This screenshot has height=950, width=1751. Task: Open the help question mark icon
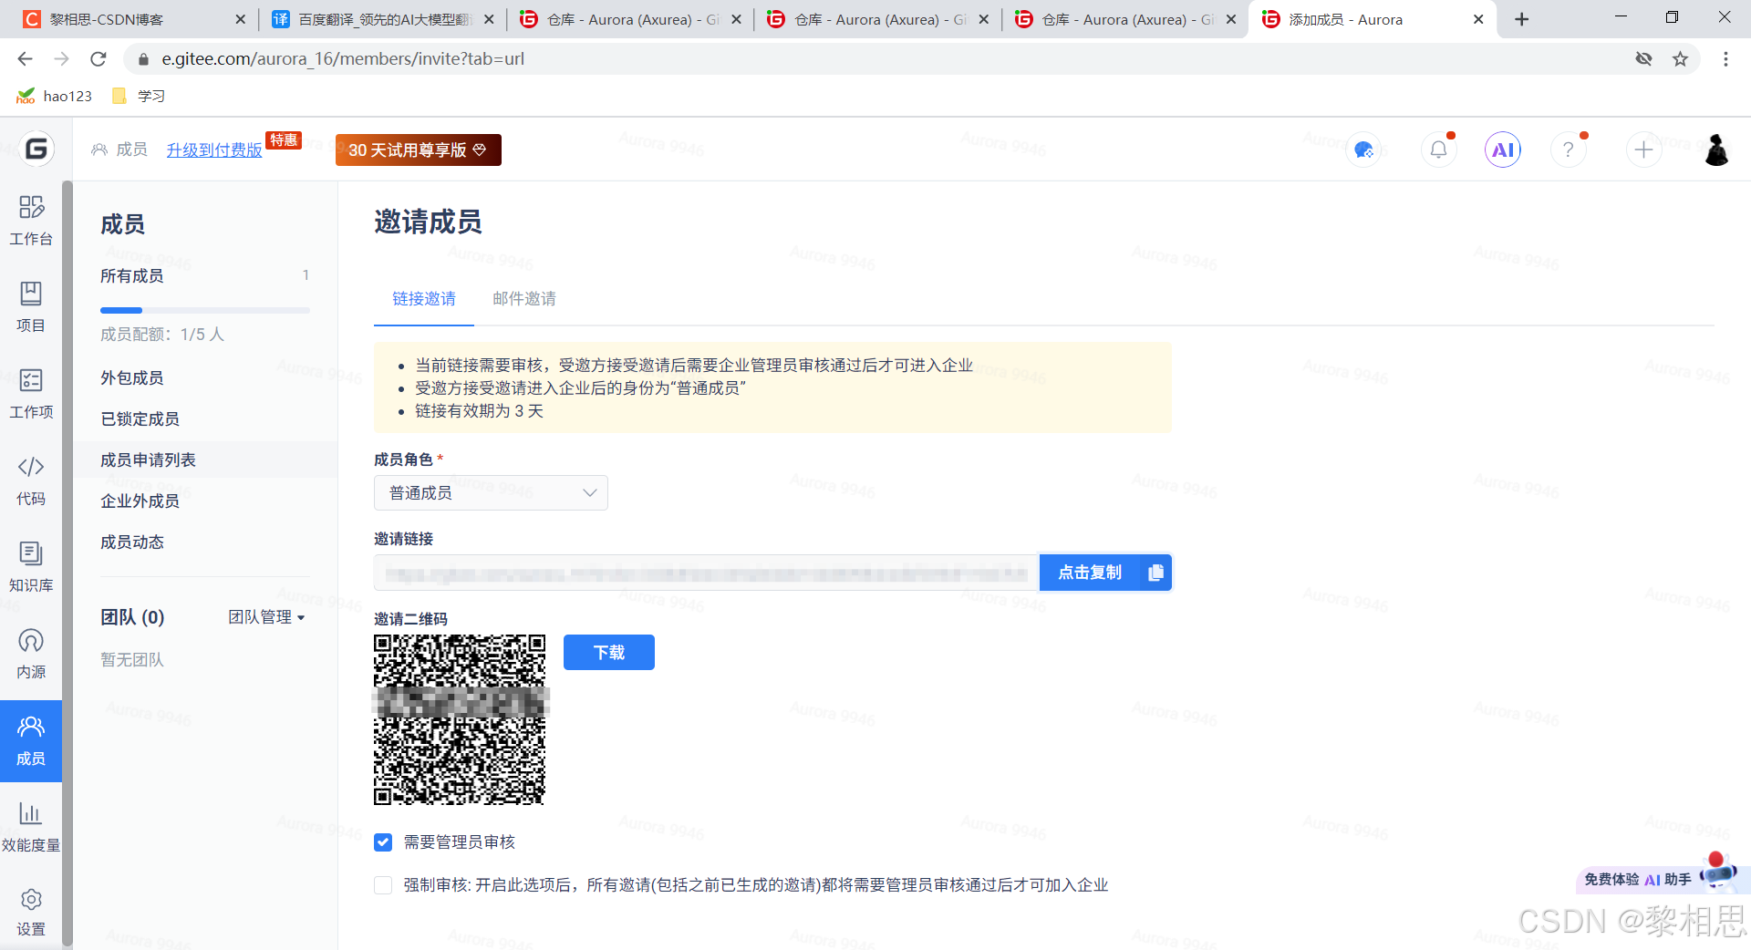(1569, 150)
